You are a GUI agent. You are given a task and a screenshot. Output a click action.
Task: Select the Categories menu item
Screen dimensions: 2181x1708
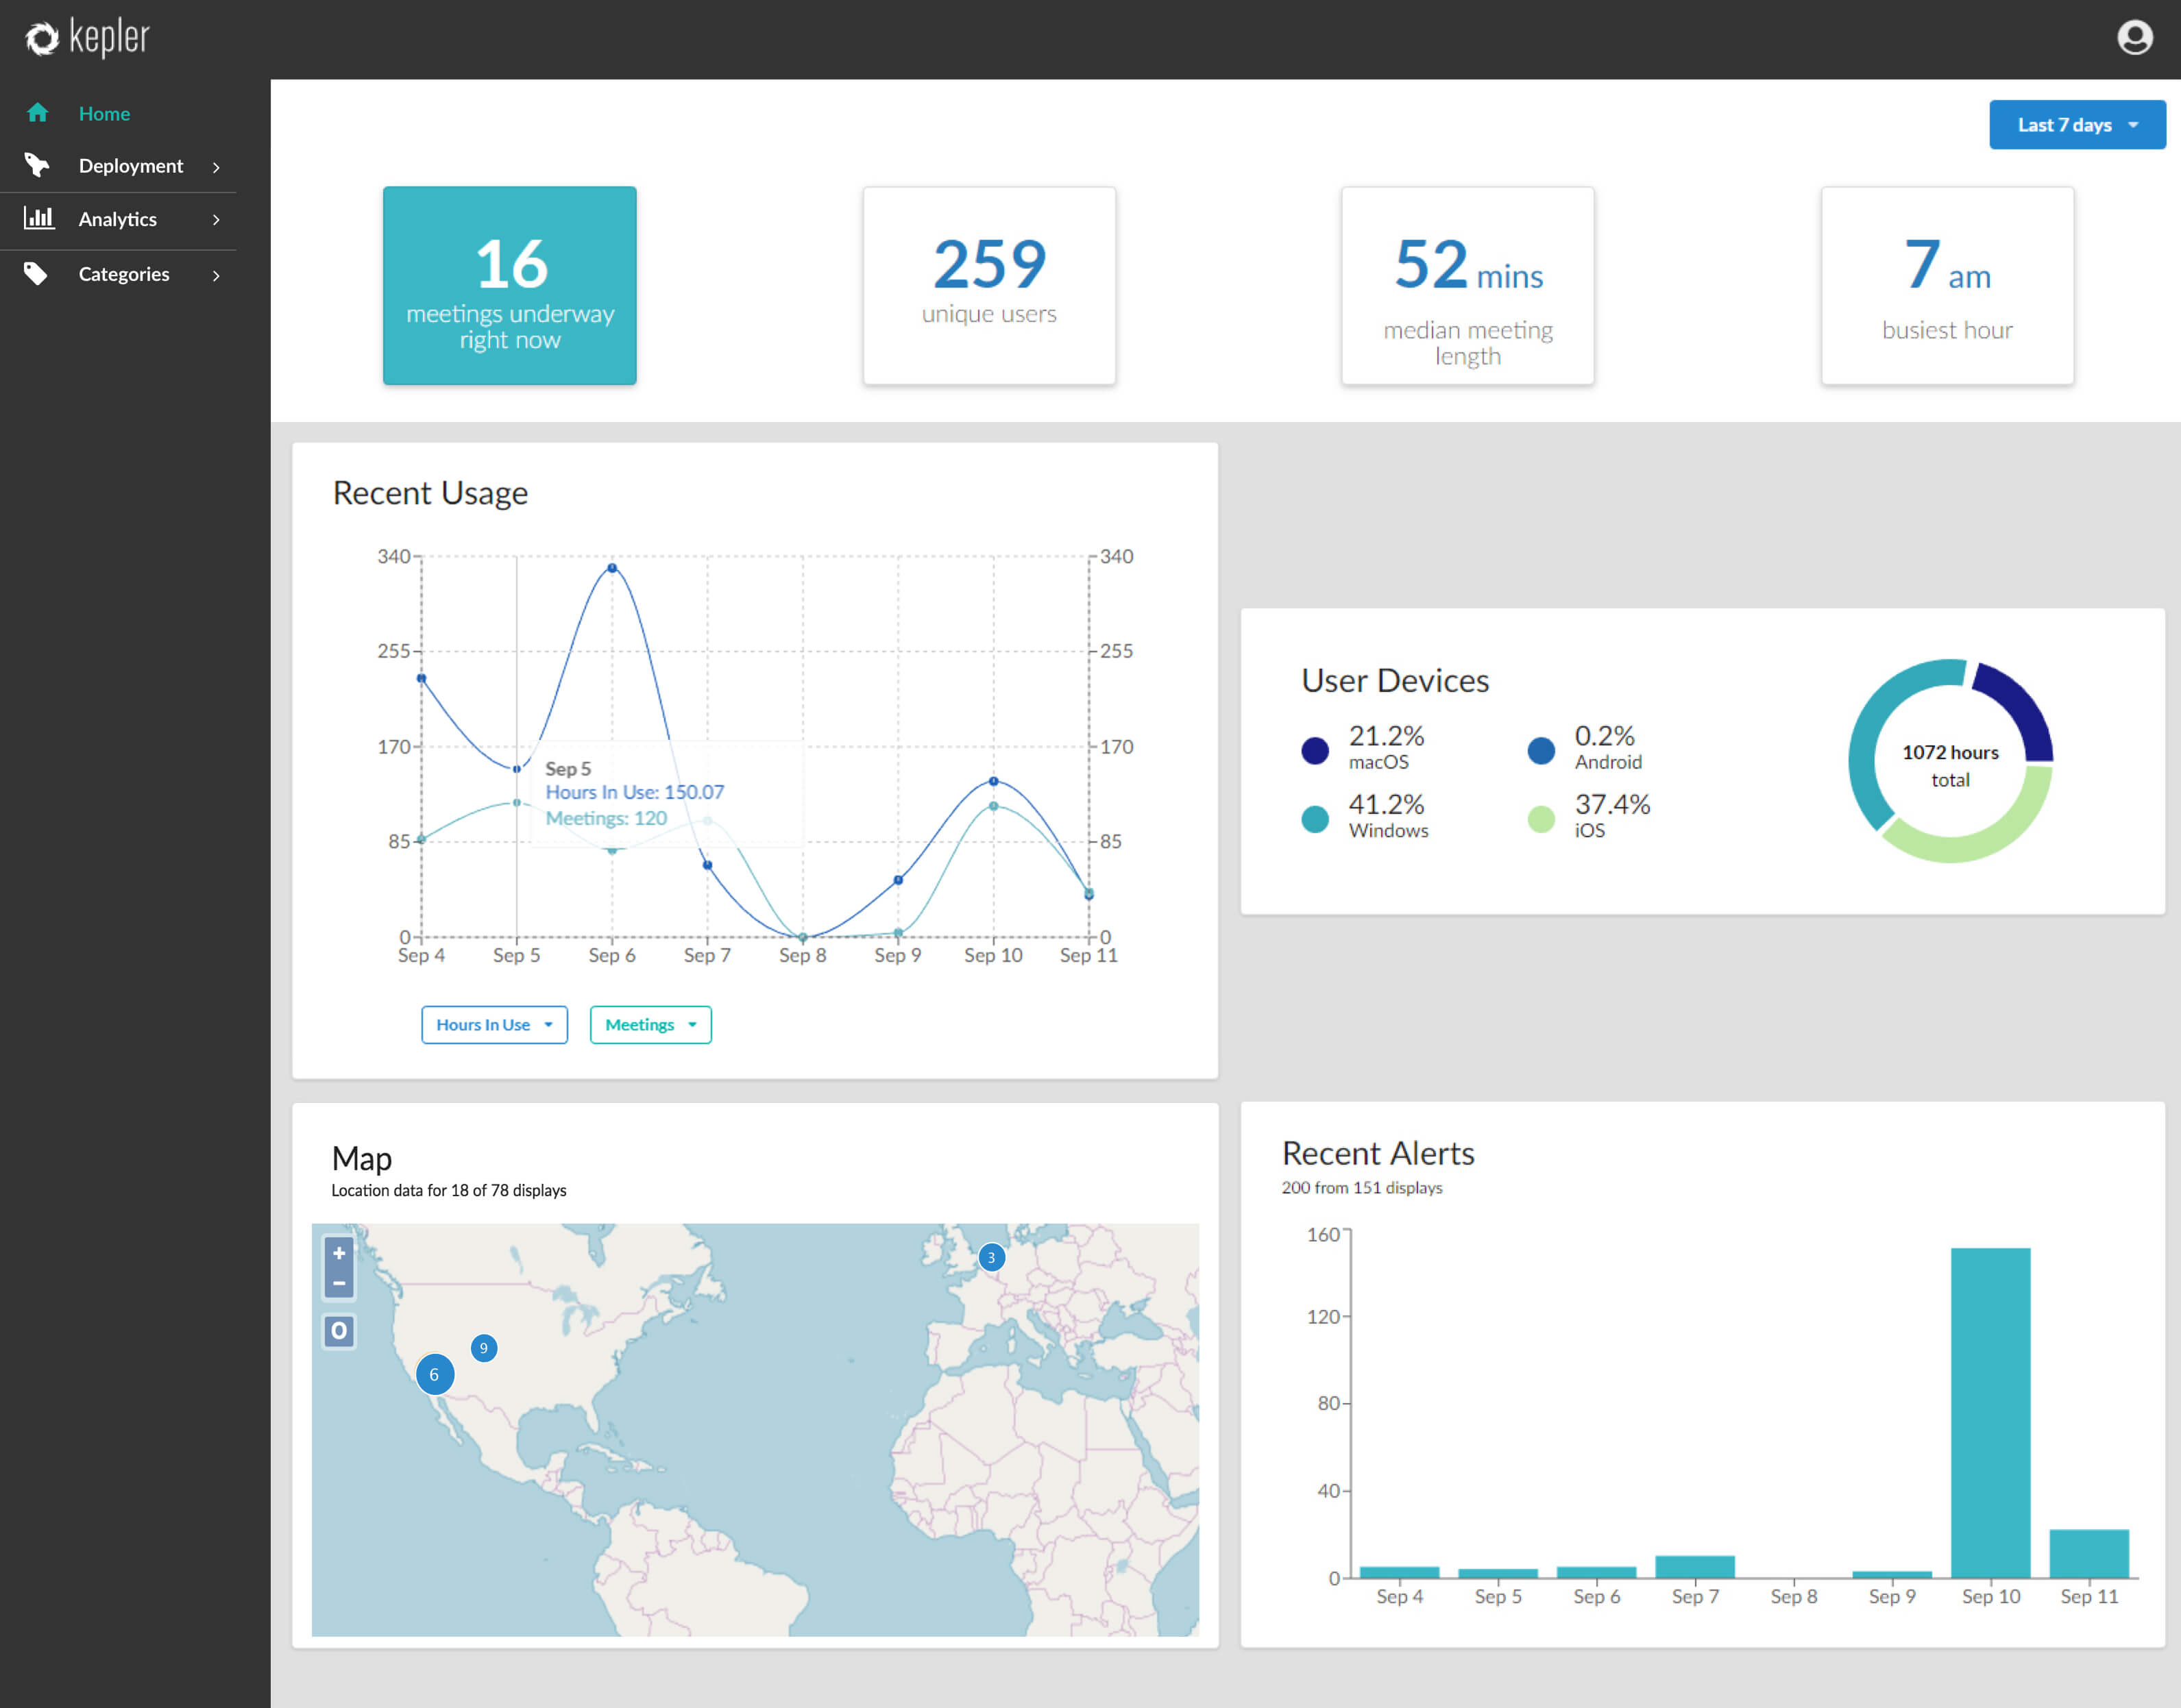pos(124,274)
